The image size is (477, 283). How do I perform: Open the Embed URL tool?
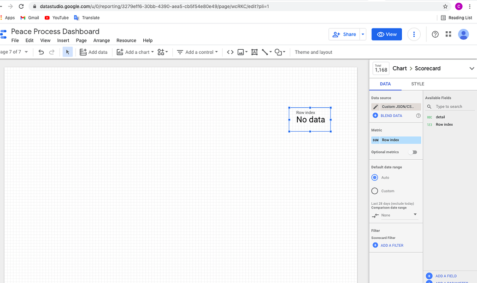[x=230, y=52]
